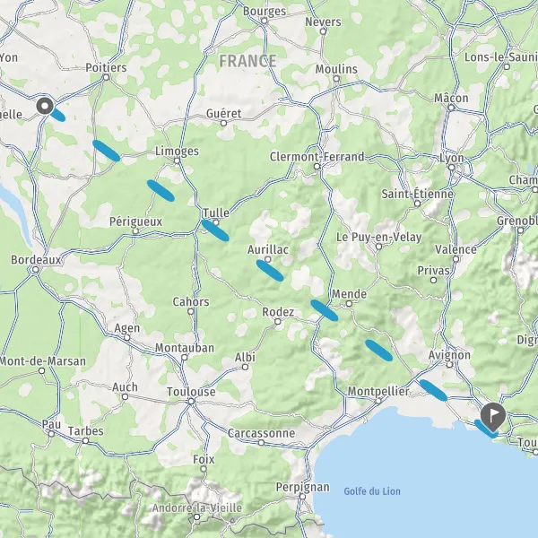Viewport: 538px width, 538px height.
Task: Select the Limoges city marker
Action: point(177,161)
